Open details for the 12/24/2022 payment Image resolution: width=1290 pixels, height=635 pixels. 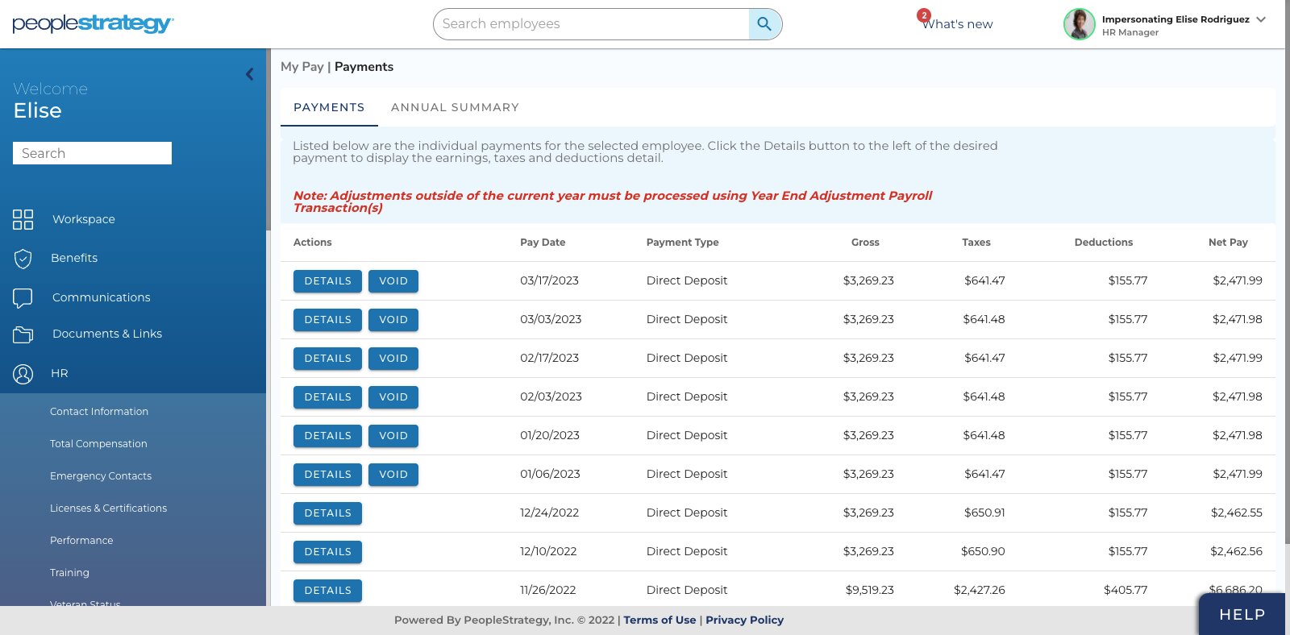(x=327, y=513)
